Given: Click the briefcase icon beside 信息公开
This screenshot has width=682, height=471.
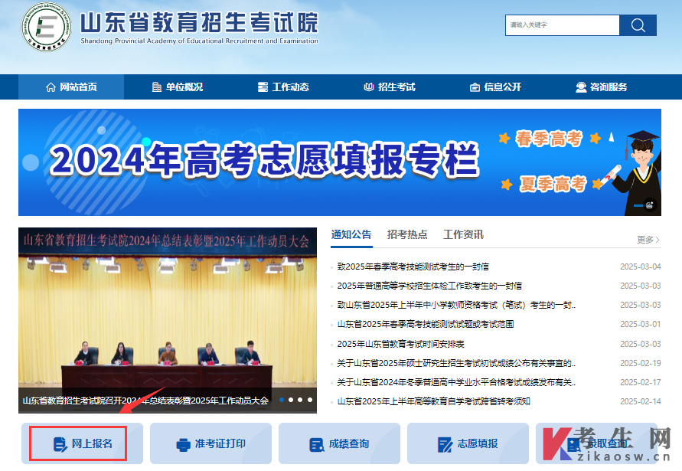Looking at the screenshot, I should tap(475, 87).
